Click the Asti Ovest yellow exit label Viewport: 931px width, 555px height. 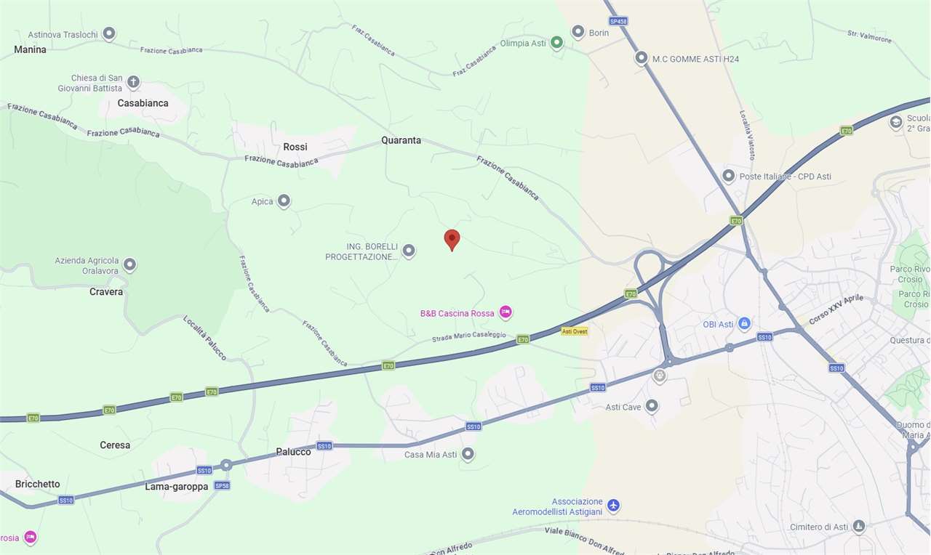tap(575, 331)
